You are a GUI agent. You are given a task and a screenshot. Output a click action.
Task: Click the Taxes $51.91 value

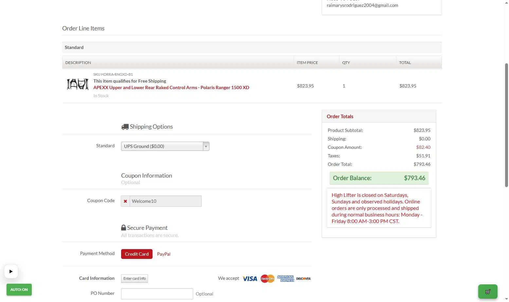(423, 156)
